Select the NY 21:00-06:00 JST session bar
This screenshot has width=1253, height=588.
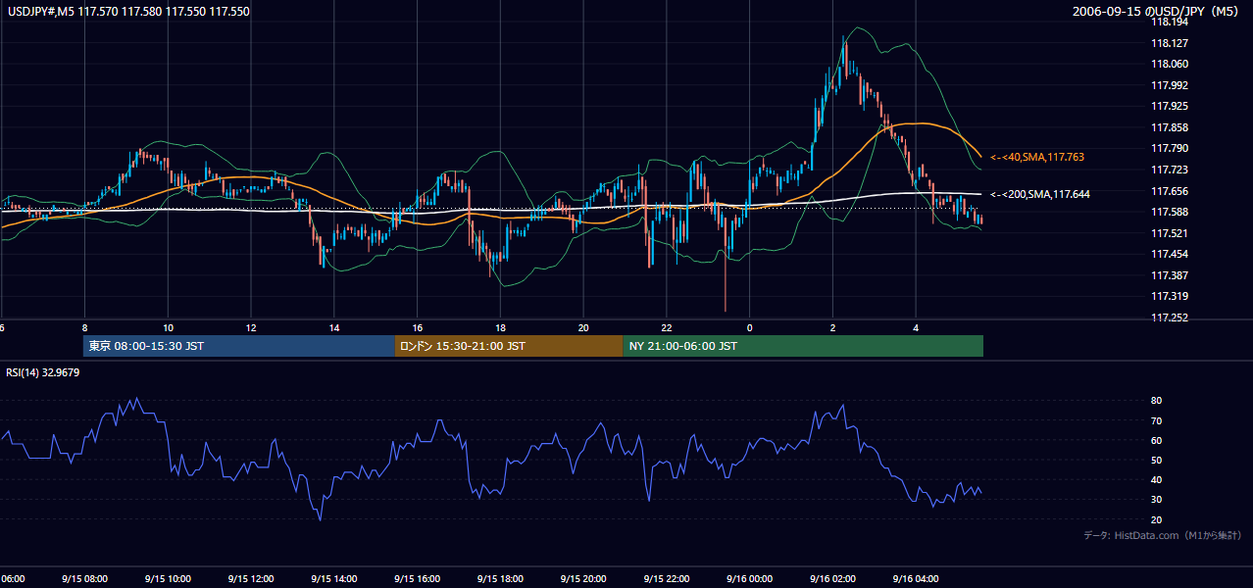point(803,346)
